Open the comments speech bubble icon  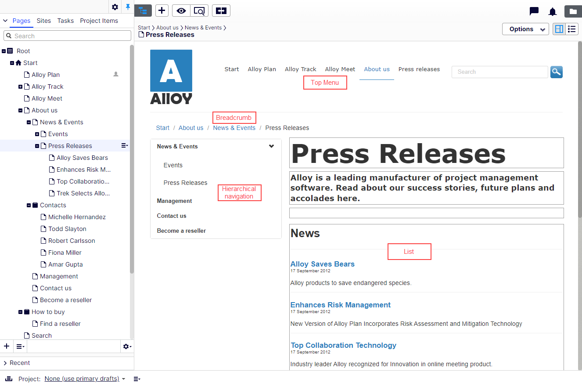point(534,11)
